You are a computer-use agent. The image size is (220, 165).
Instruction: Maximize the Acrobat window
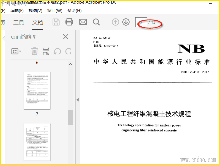click(211, 2)
